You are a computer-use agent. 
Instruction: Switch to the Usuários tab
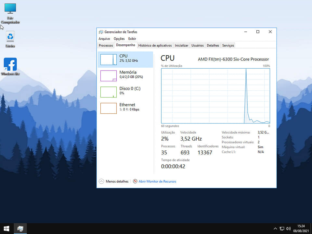[197, 45]
